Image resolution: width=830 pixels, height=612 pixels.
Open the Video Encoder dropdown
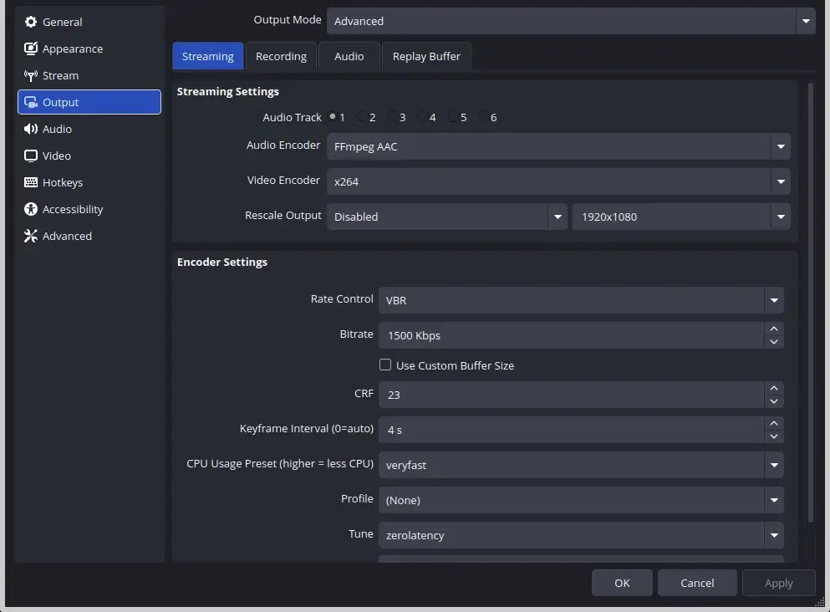point(558,181)
